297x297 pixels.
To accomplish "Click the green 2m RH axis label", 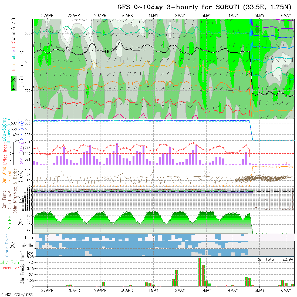I will coord(9,222).
